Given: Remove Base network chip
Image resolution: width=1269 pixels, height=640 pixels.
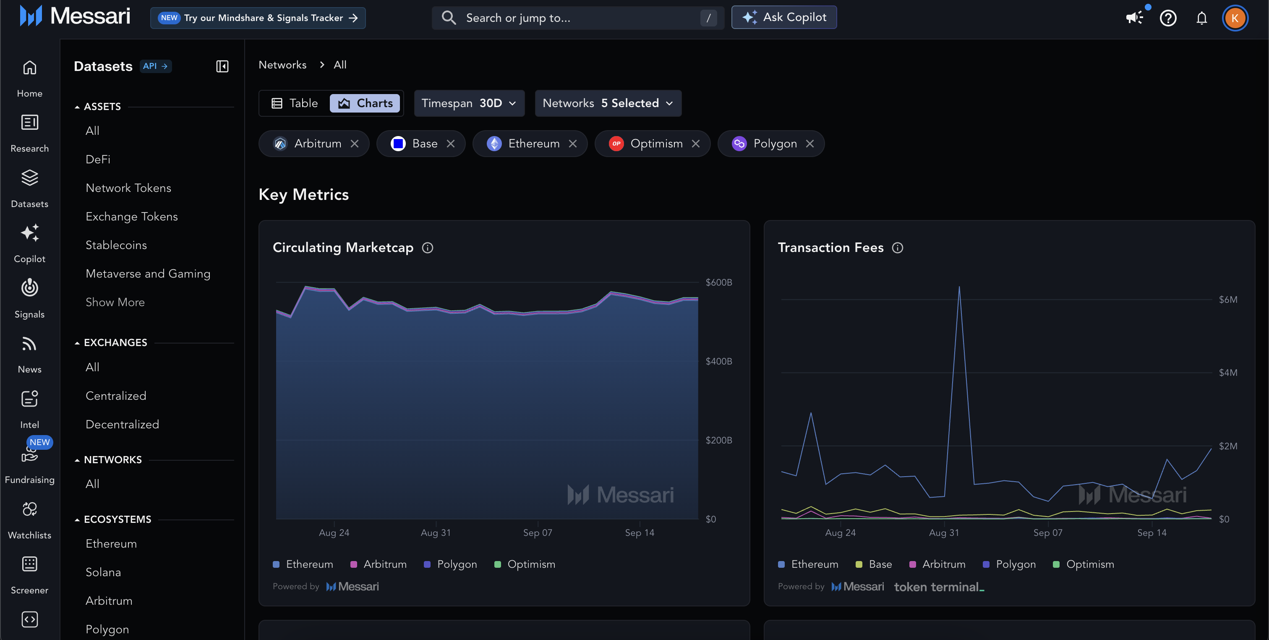Looking at the screenshot, I should coord(450,144).
